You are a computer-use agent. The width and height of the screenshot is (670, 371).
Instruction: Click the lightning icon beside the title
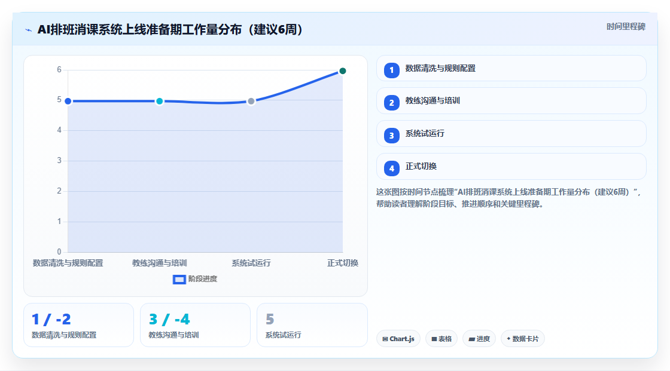click(29, 30)
